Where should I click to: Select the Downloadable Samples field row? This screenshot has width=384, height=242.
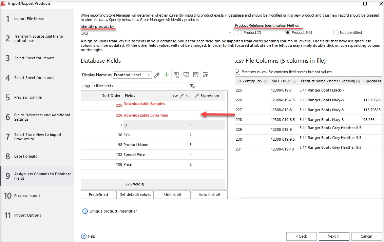(x=153, y=105)
